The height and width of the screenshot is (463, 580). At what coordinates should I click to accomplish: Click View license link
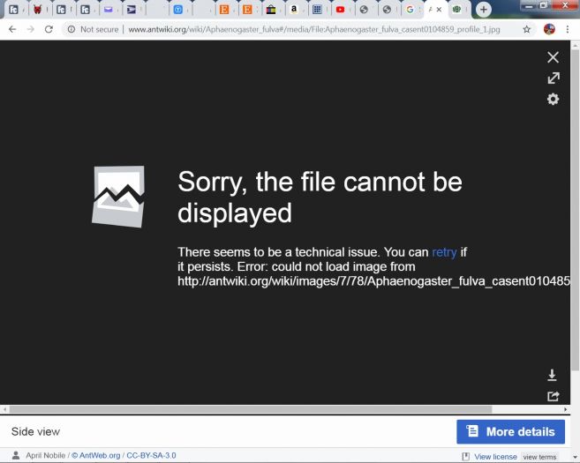[x=494, y=457]
